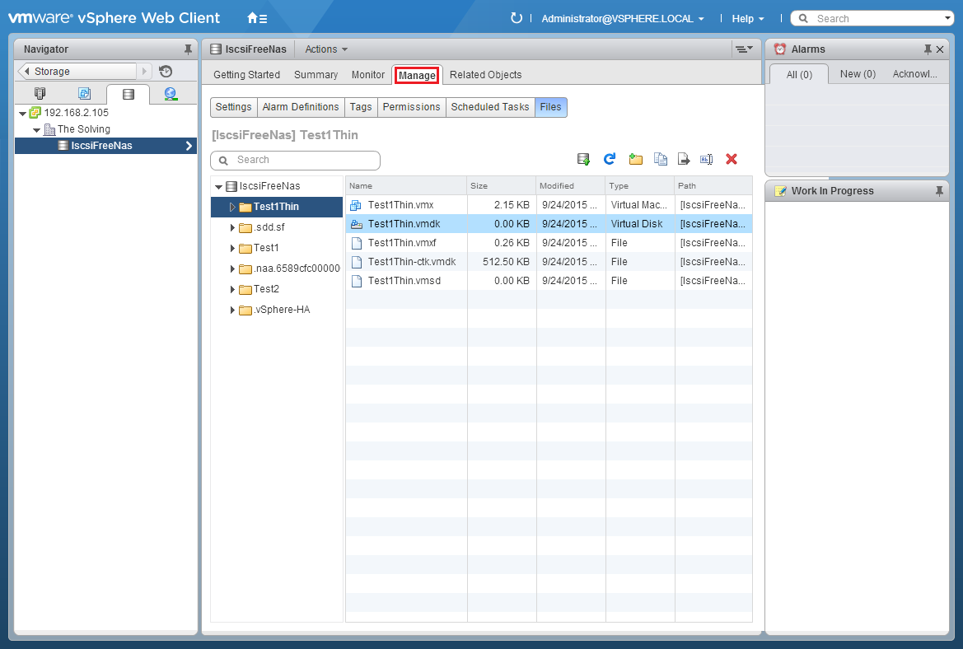Expand the .naa.6589cfc00000 folder

[x=232, y=269]
